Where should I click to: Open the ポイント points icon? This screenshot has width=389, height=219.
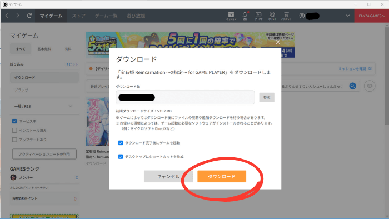272,16
